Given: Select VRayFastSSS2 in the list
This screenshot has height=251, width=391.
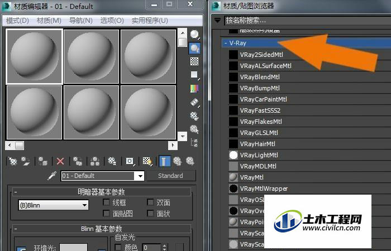Looking at the screenshot, I should (309, 110).
